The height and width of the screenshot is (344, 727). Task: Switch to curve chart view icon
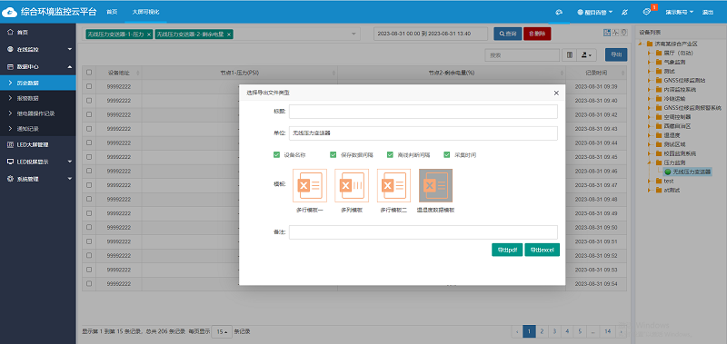point(615,33)
